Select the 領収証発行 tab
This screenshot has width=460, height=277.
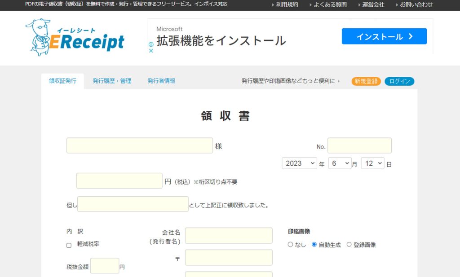point(62,81)
